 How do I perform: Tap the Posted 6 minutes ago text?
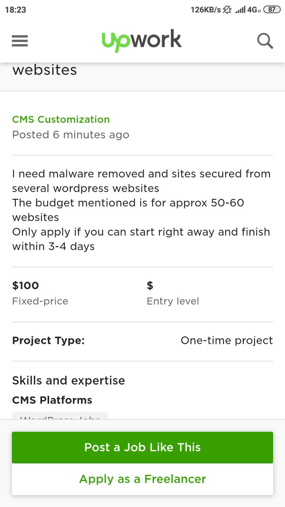click(x=71, y=135)
